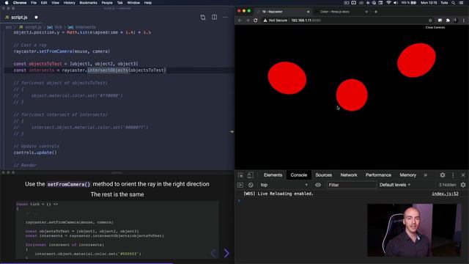Go back in browser history
This screenshot has height=264, width=469.
(x=240, y=21)
